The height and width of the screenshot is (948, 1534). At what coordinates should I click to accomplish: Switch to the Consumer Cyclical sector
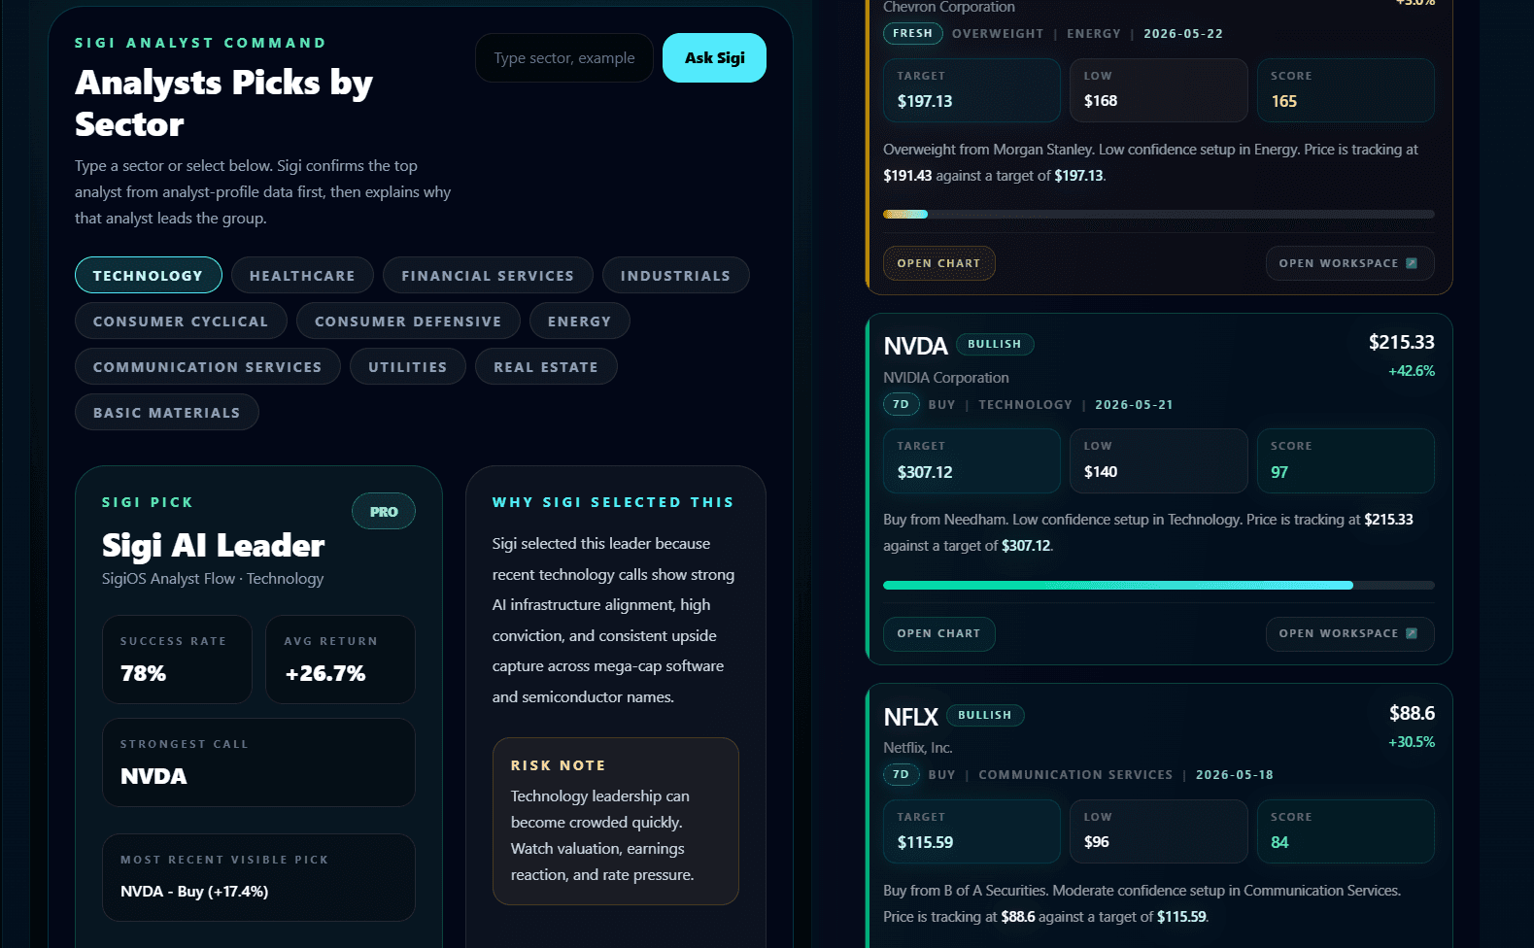(x=181, y=321)
